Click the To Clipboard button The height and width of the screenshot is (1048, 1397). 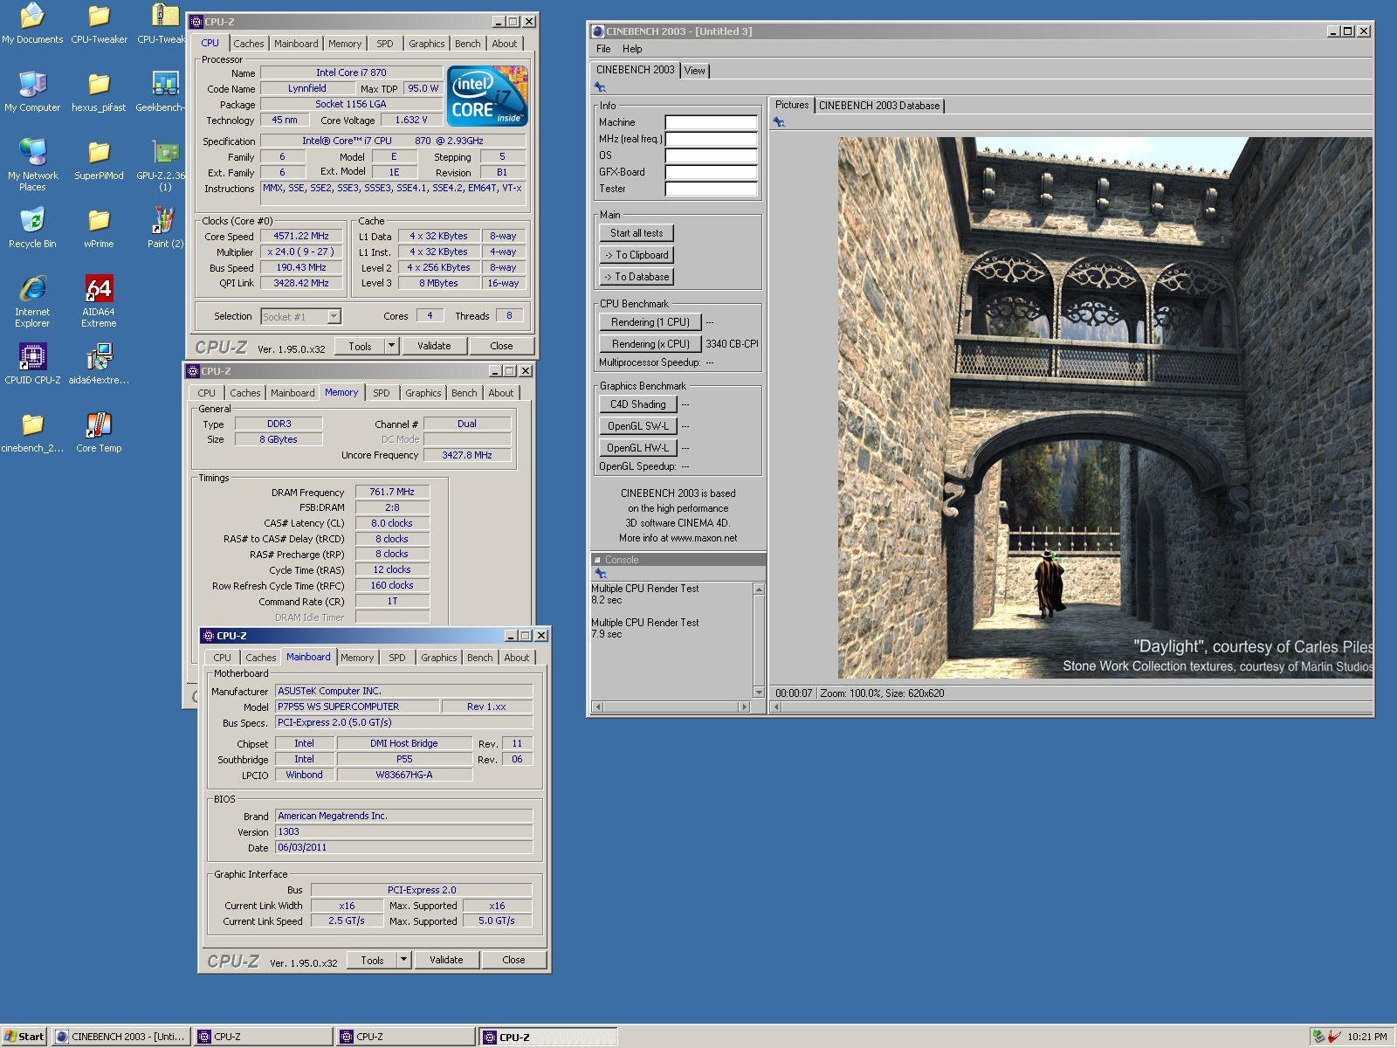[x=637, y=255]
